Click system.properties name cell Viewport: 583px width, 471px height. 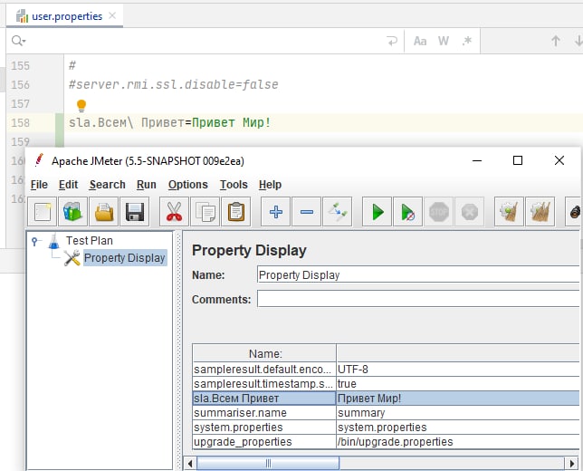point(264,428)
